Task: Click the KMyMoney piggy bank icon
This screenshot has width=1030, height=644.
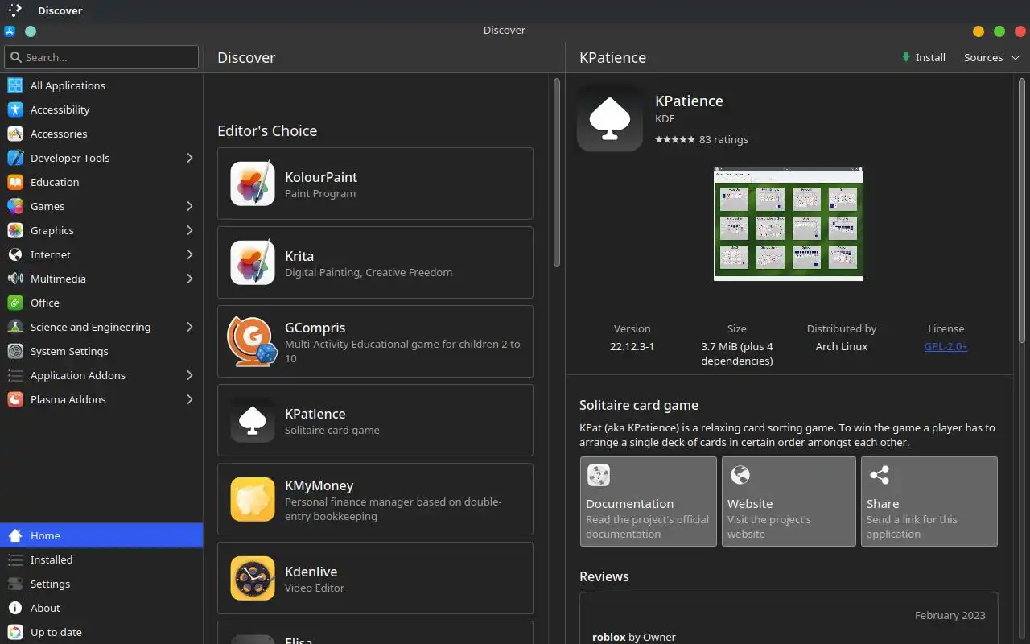Action: (x=253, y=499)
